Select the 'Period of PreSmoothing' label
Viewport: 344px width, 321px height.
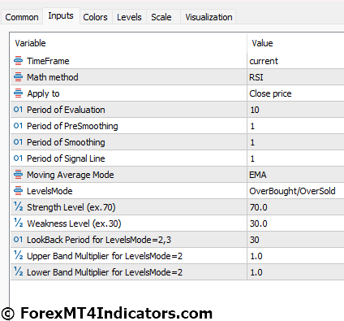pyautogui.click(x=72, y=126)
